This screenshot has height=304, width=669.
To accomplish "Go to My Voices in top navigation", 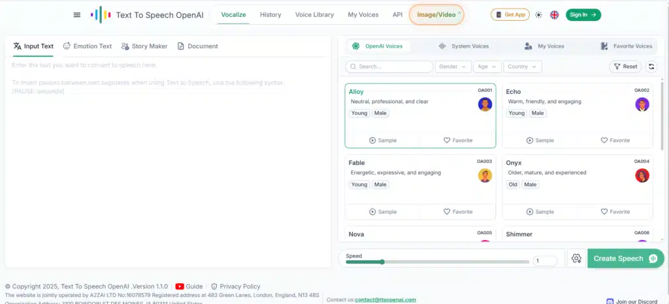I will [363, 14].
